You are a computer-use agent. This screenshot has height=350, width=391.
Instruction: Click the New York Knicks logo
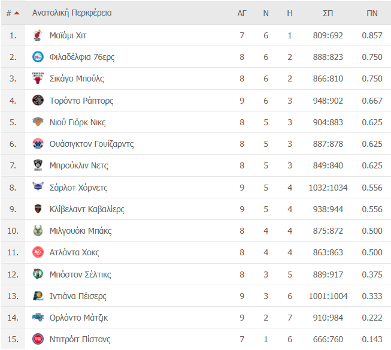coord(38,122)
